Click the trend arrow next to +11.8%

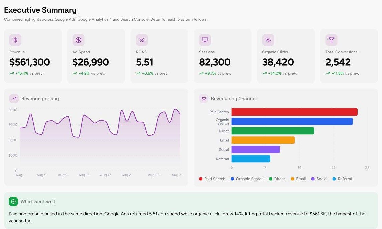328,73
